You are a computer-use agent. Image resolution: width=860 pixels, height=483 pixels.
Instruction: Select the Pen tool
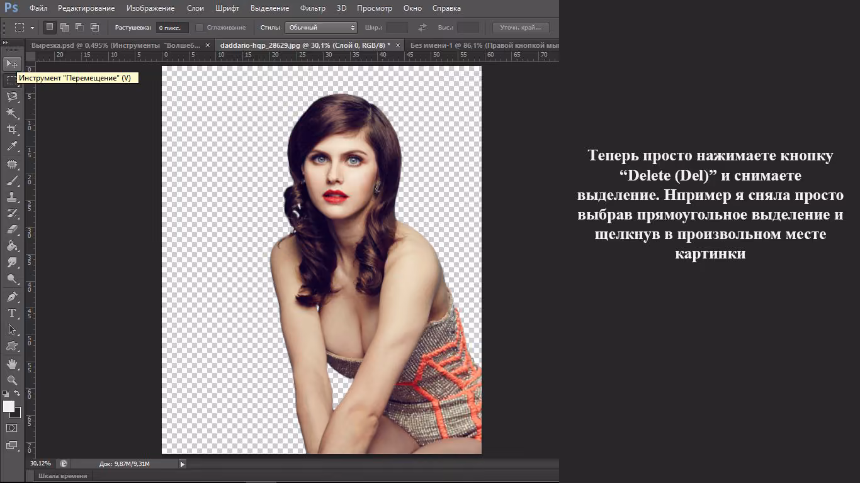pyautogui.click(x=12, y=296)
